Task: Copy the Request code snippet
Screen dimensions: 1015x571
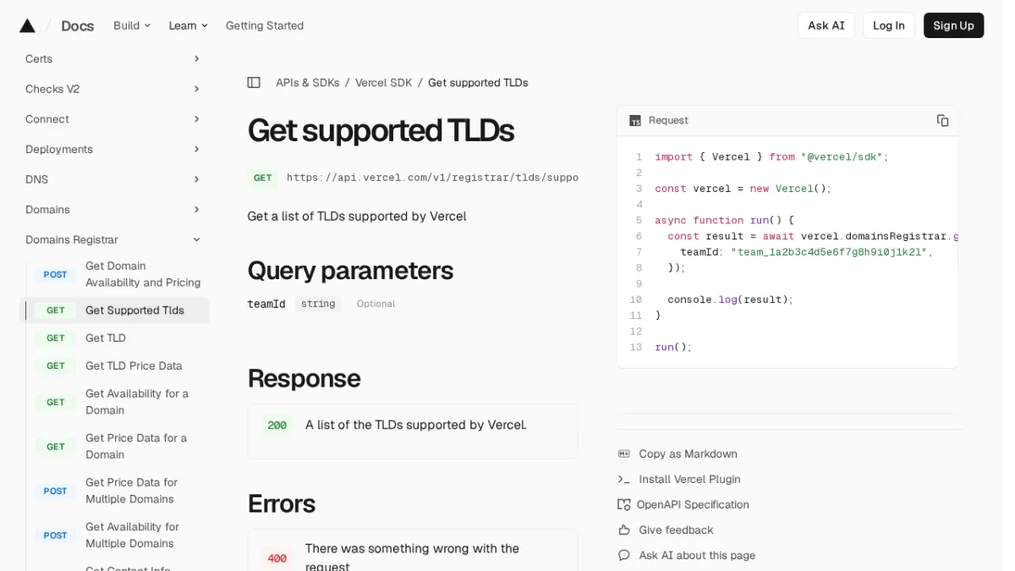Action: point(942,120)
